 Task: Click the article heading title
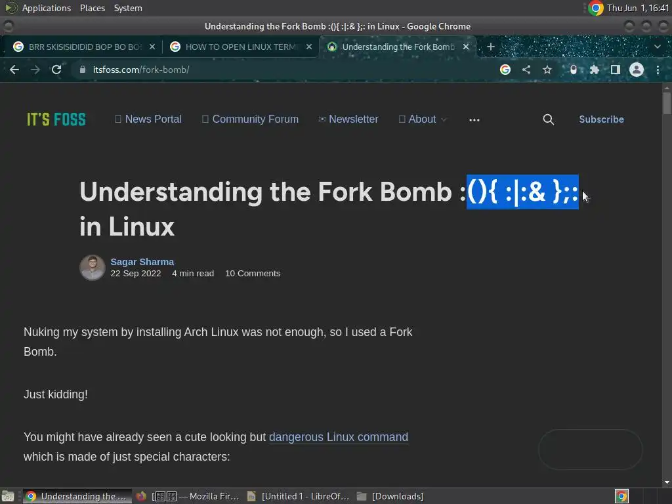point(329,209)
